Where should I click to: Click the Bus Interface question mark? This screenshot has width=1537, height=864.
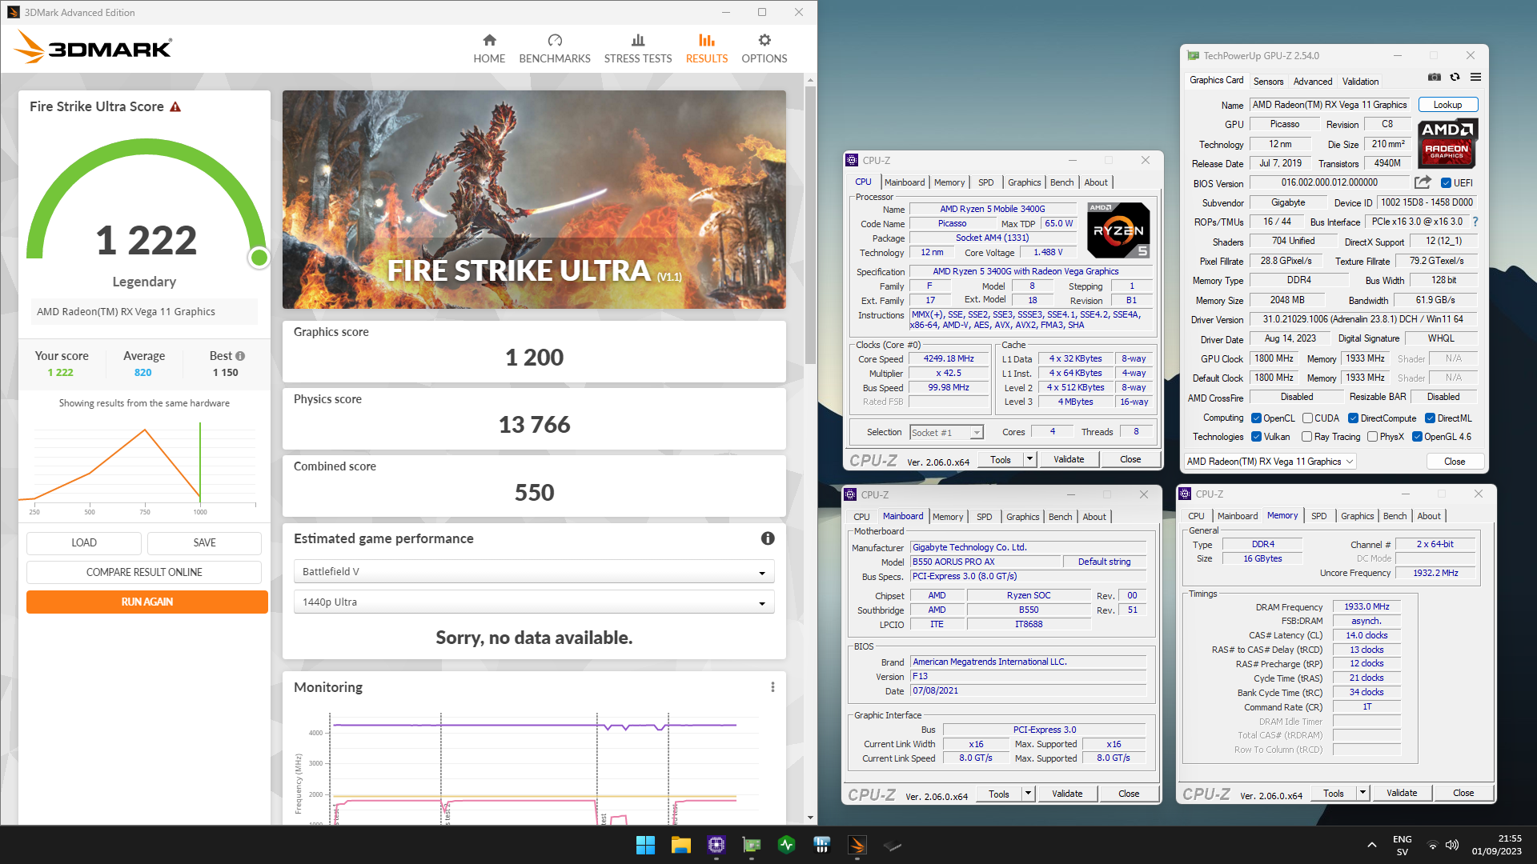tap(1475, 222)
